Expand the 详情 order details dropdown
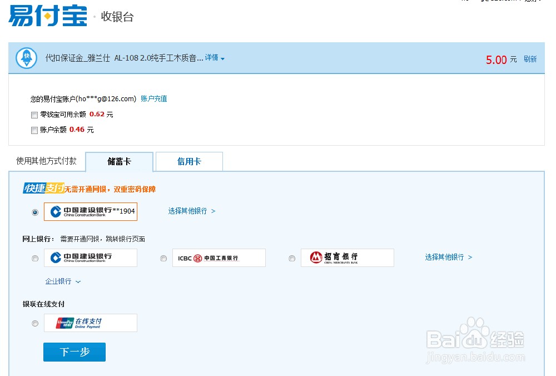 click(215, 57)
